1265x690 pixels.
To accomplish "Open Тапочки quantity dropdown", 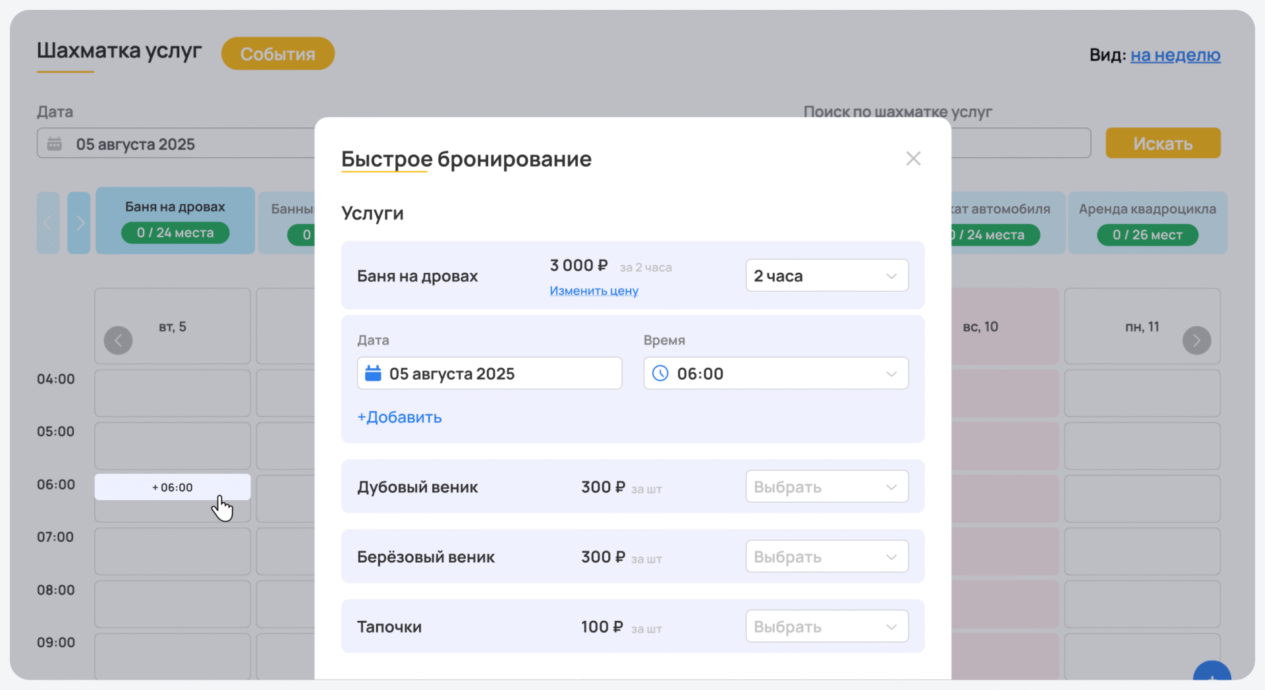I will (826, 627).
